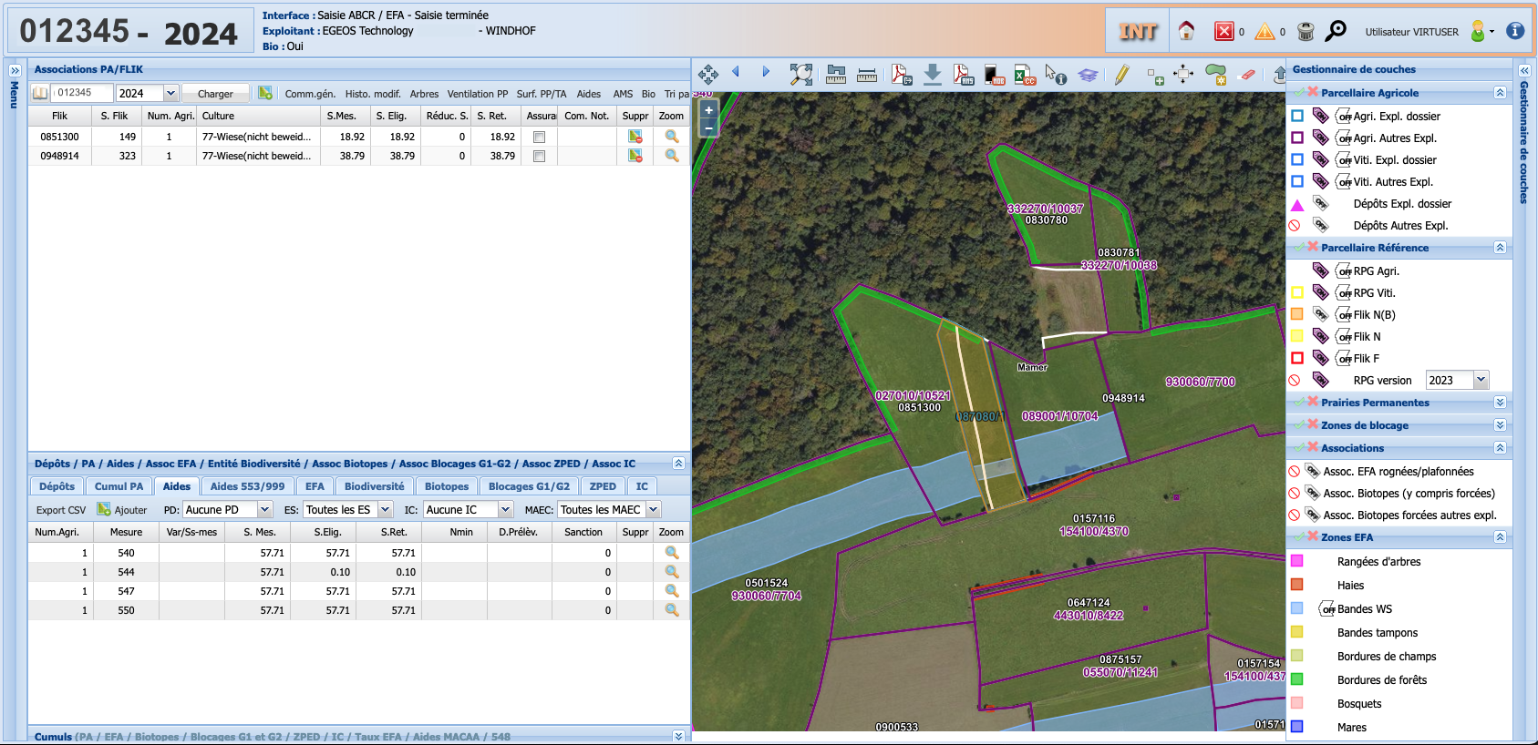Open the home page icon
Viewport: 1538px width, 745px height.
(x=1186, y=31)
